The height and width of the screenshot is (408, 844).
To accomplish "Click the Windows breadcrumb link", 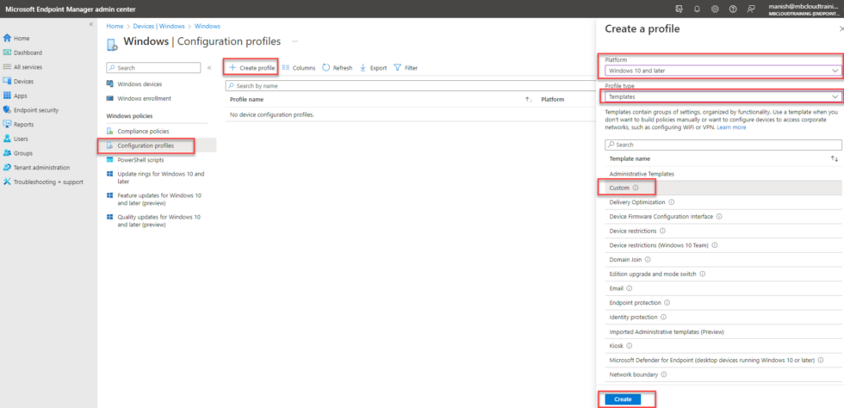I will coord(208,26).
